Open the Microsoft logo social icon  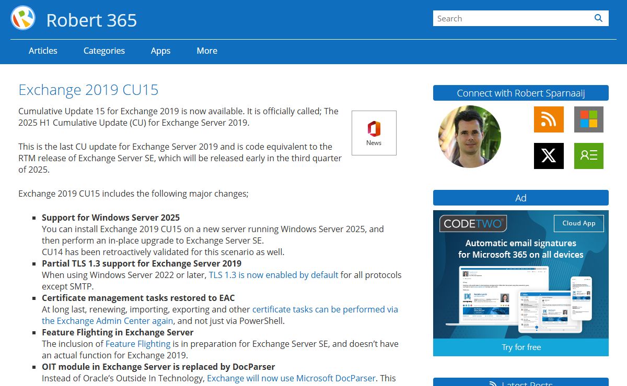[x=589, y=119]
